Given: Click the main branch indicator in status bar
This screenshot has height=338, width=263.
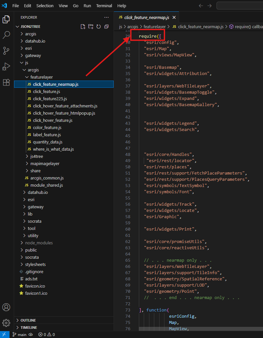Looking at the screenshot, I should click(x=20, y=334).
